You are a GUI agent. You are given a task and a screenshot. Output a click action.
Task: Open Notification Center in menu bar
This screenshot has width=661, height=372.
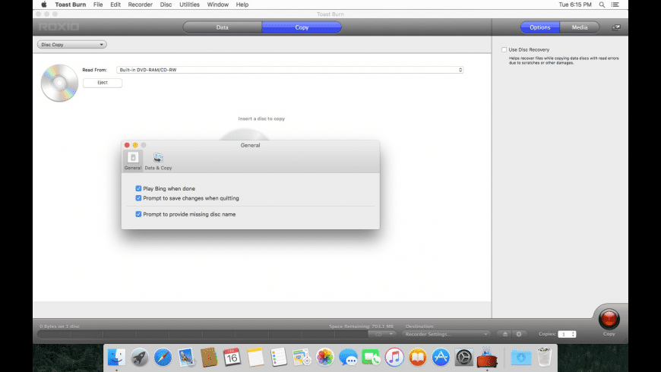point(615,5)
